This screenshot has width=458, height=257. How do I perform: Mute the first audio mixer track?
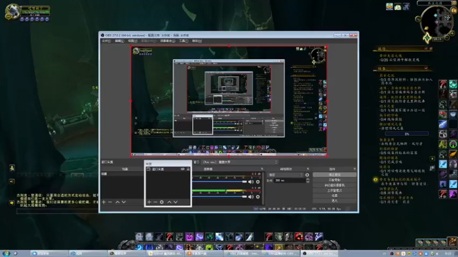tap(251, 182)
